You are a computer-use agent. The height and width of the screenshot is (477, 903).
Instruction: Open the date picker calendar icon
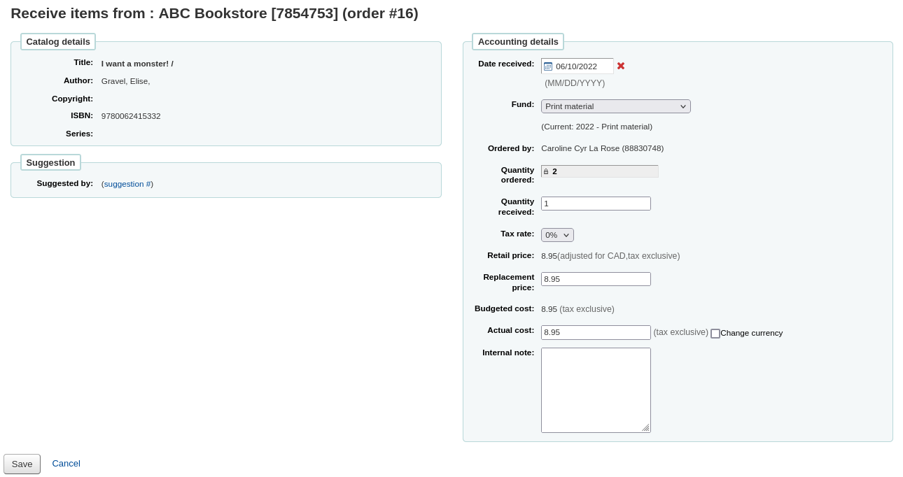tap(547, 66)
